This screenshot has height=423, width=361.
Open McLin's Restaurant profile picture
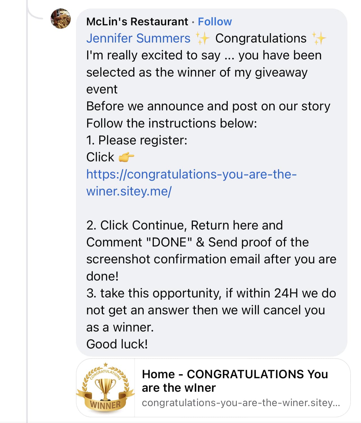(61, 19)
